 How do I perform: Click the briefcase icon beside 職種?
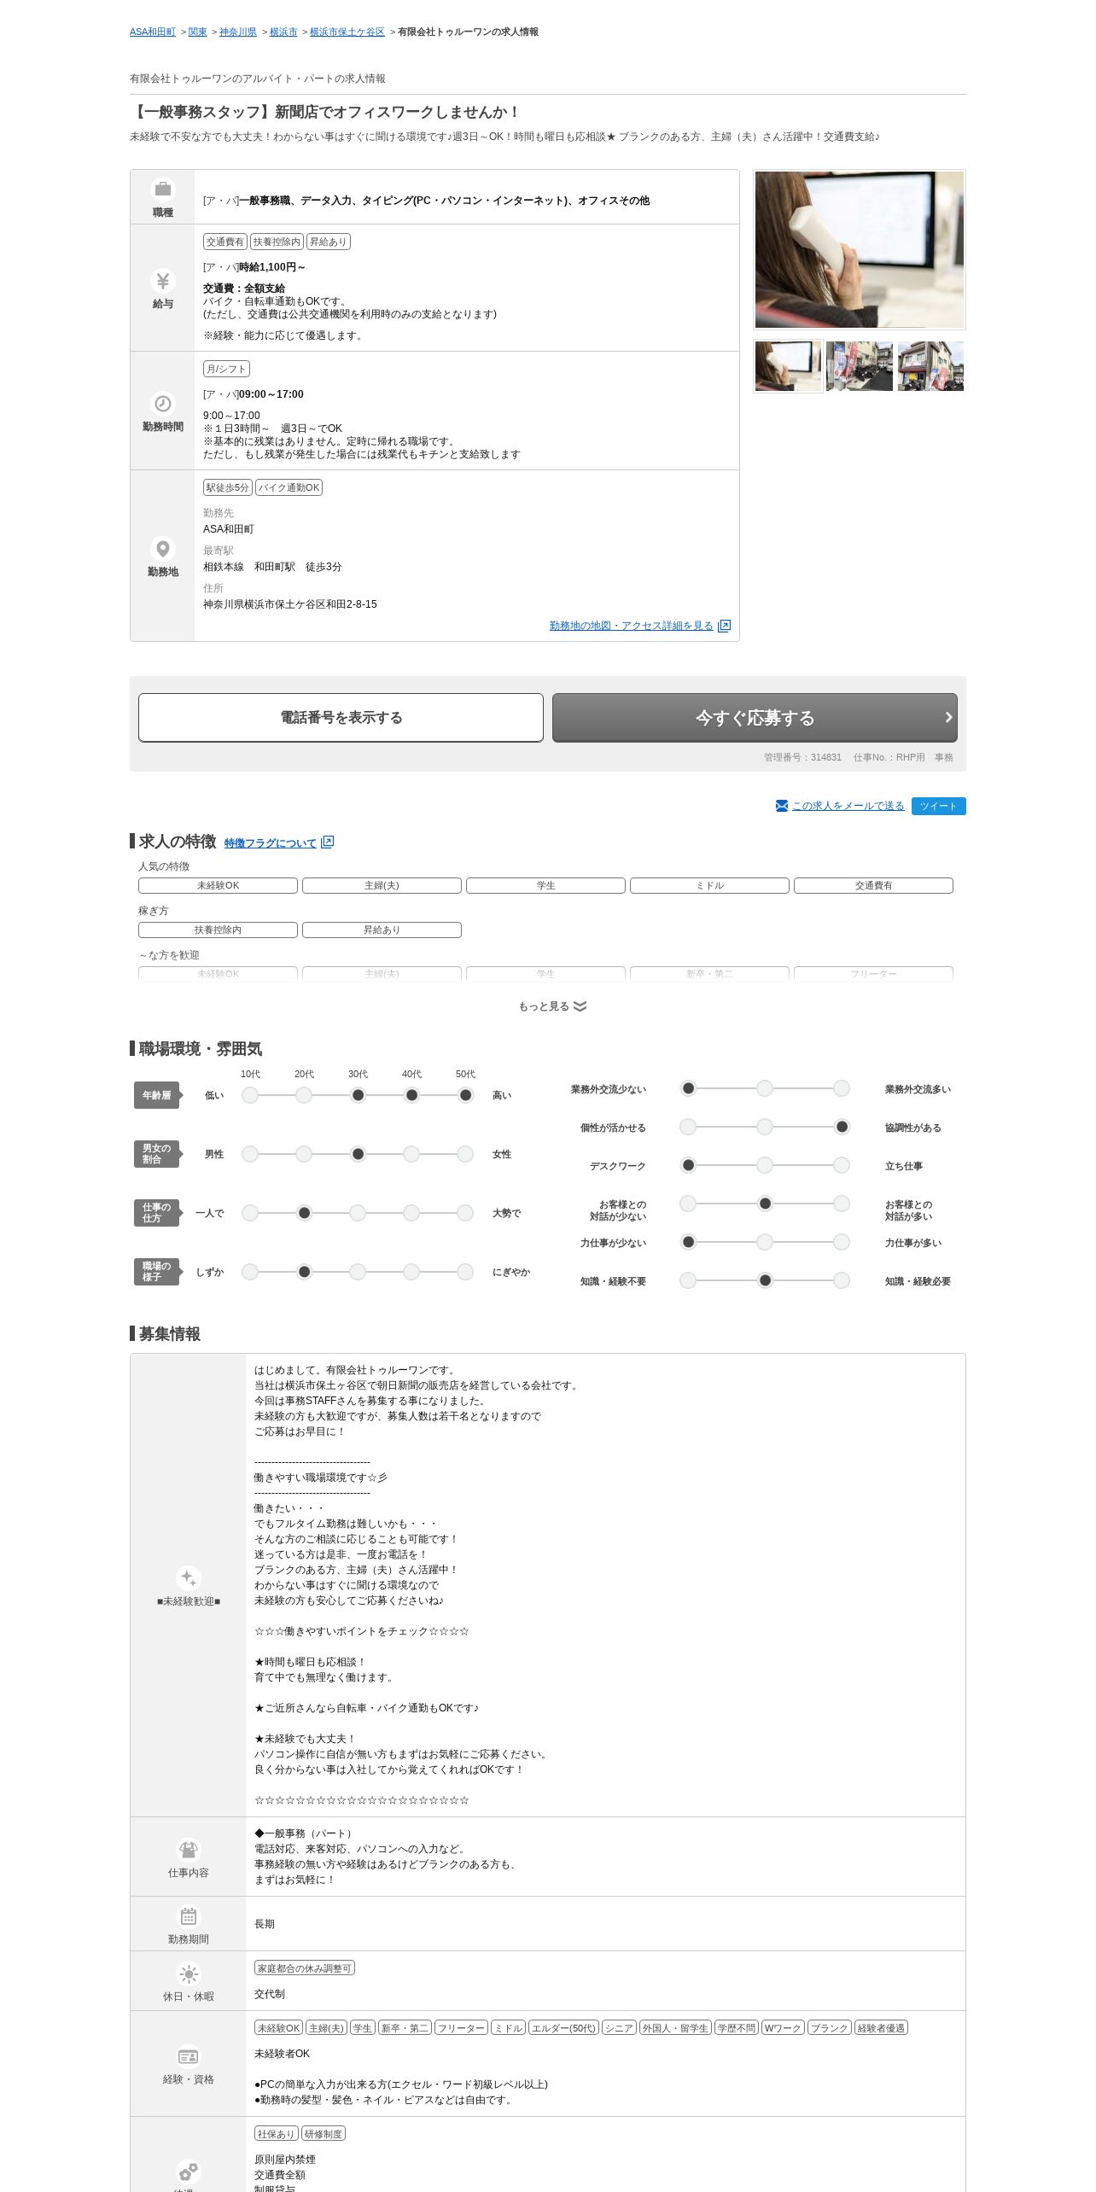pos(162,189)
